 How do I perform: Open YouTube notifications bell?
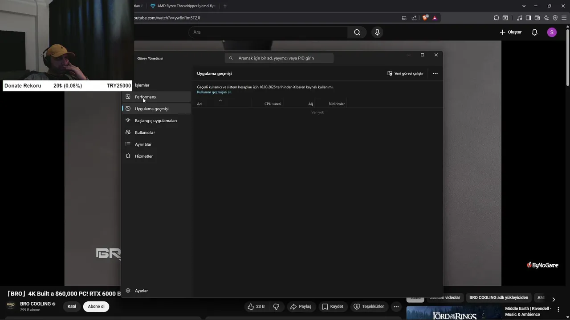[534, 32]
